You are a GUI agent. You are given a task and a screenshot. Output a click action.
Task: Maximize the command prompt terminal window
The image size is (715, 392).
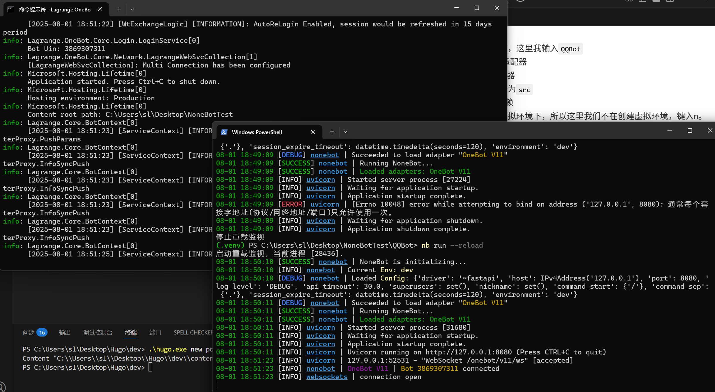(x=477, y=8)
